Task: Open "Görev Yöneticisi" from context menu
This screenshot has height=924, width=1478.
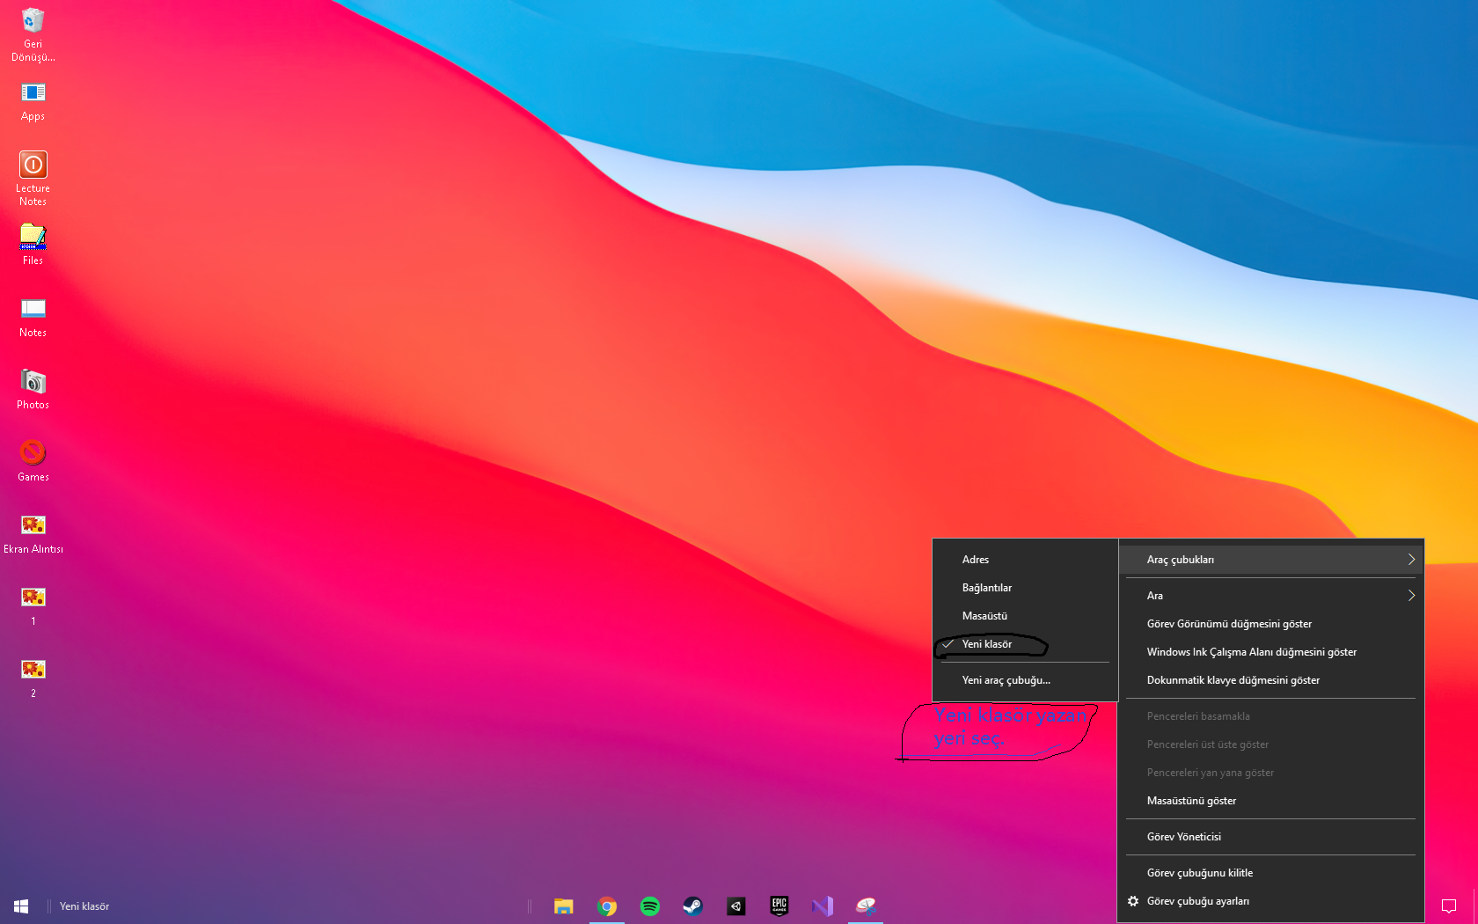Action: 1183,837
